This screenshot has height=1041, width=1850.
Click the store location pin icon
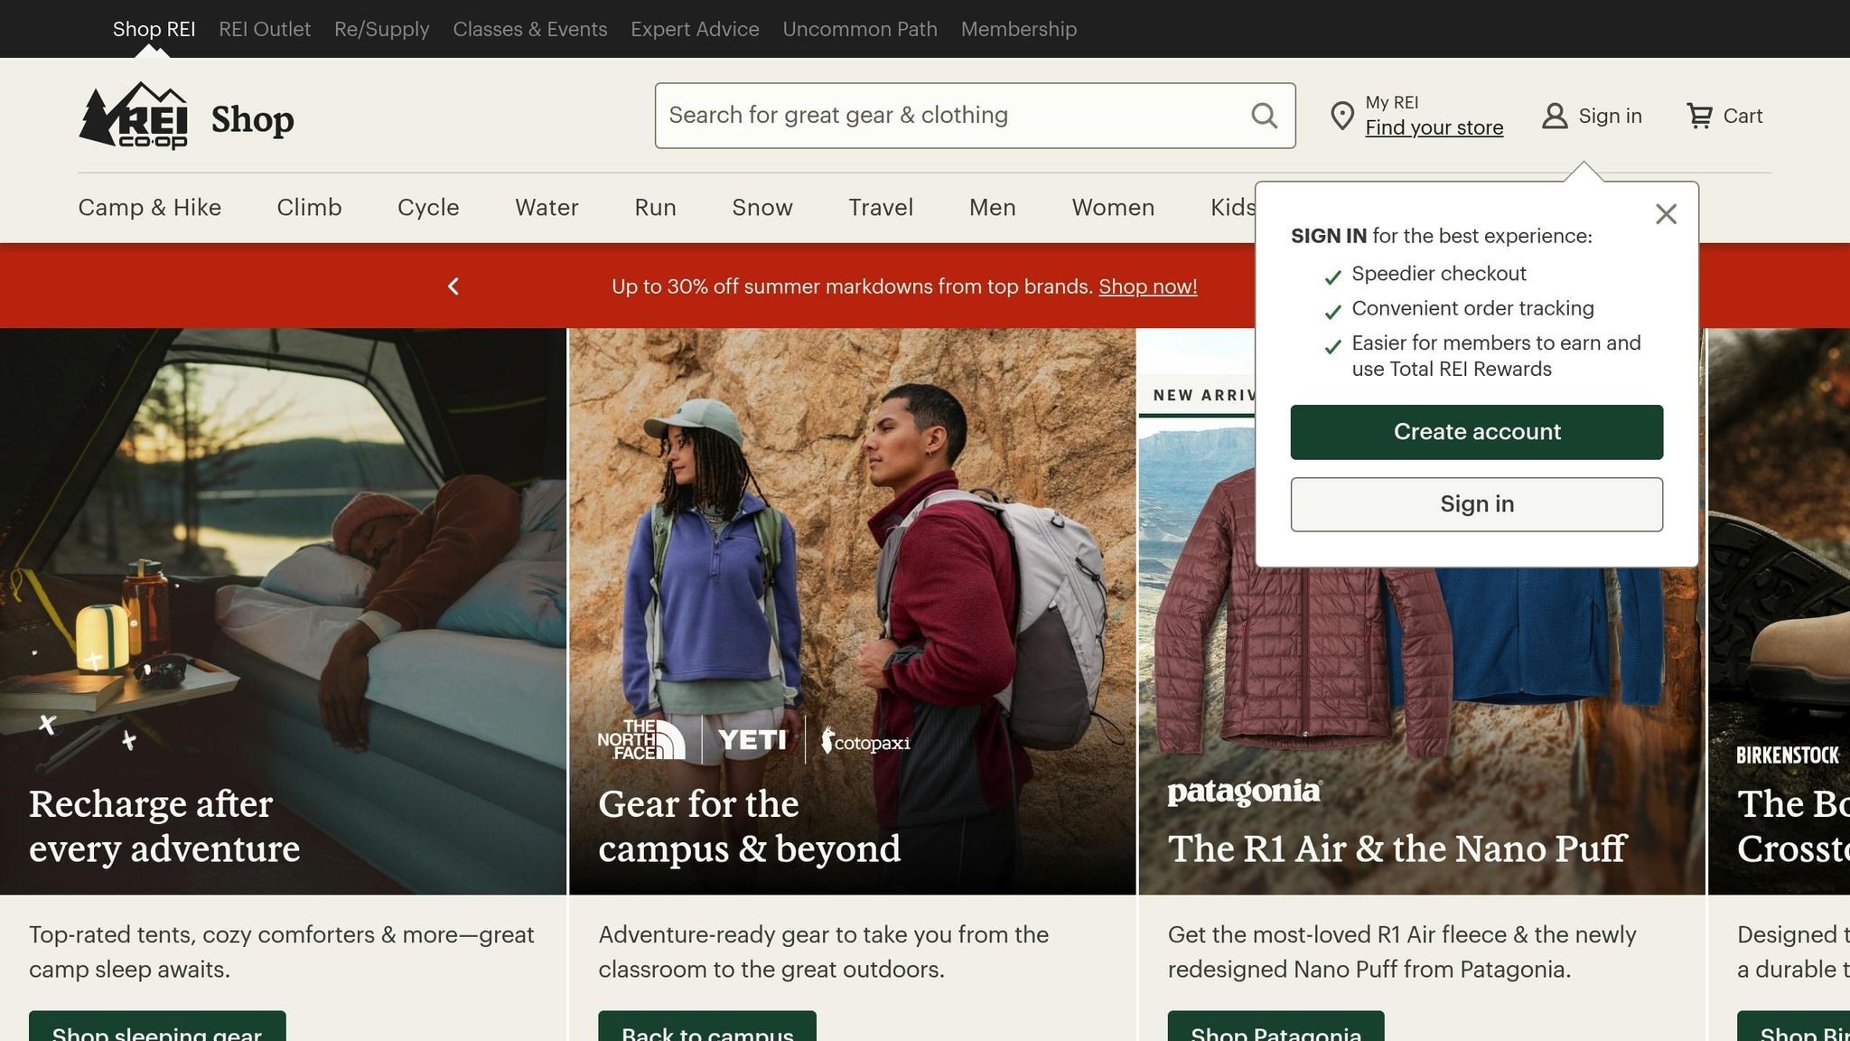(1342, 116)
